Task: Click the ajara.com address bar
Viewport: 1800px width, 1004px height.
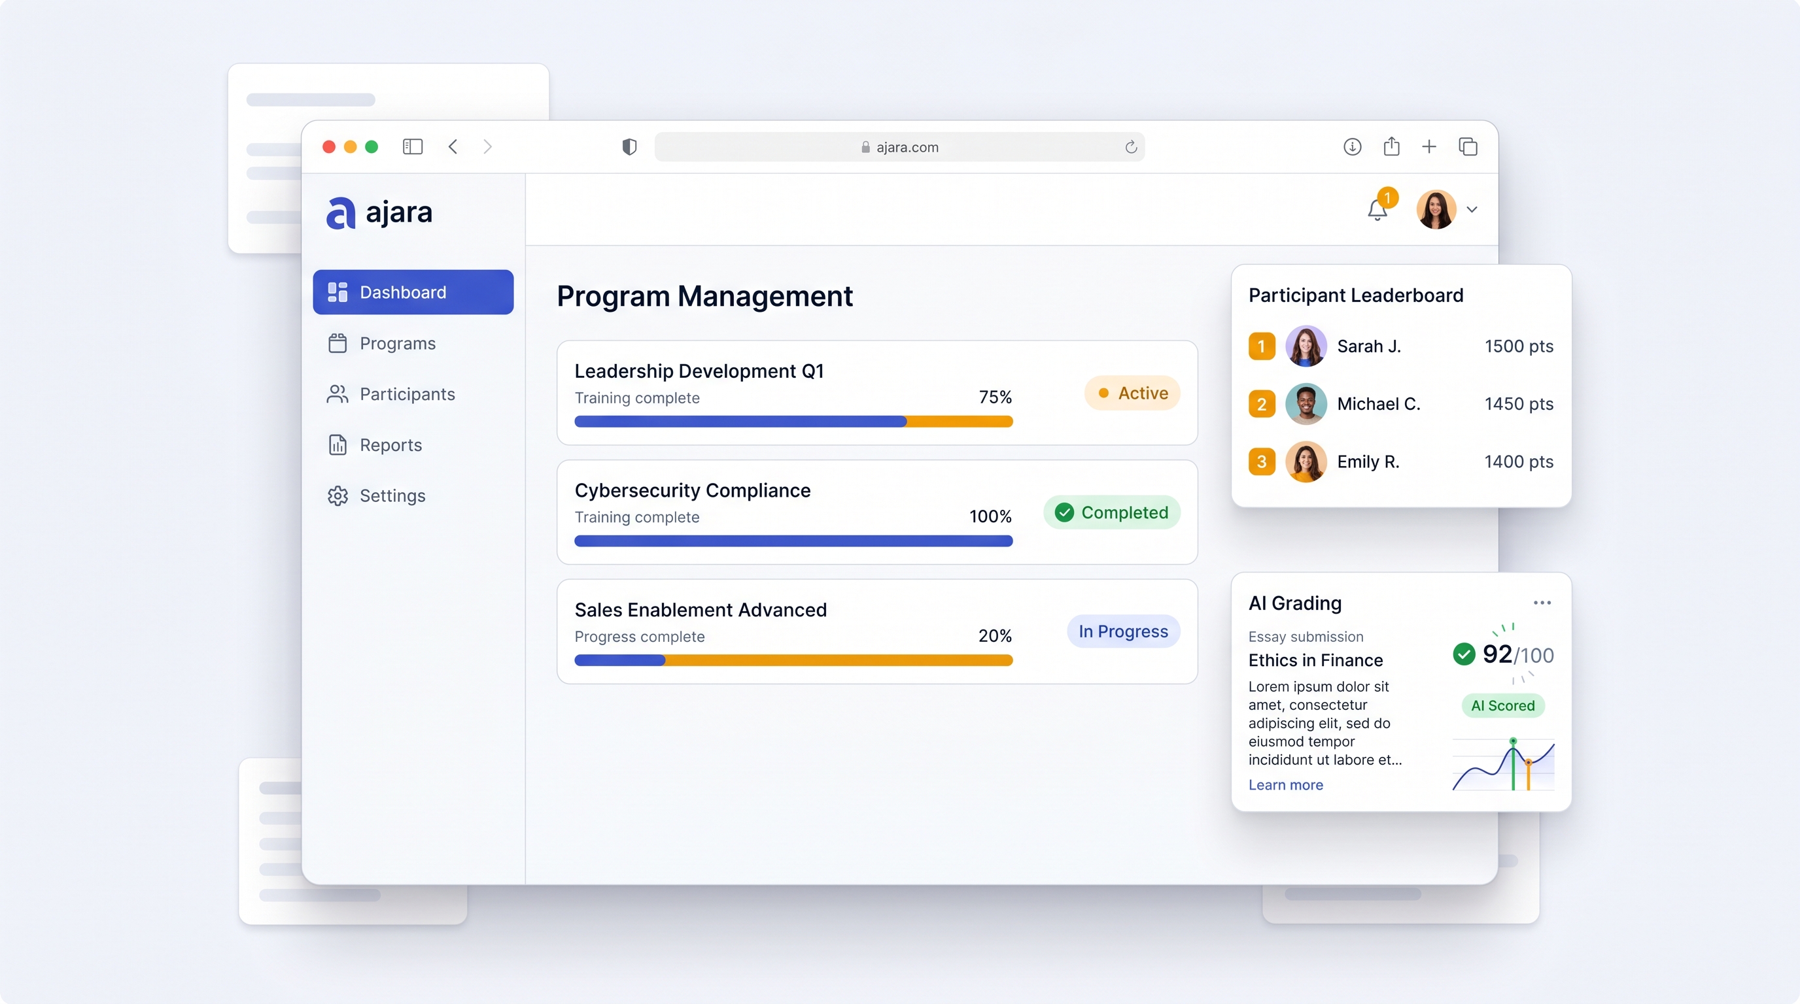Action: (x=899, y=146)
